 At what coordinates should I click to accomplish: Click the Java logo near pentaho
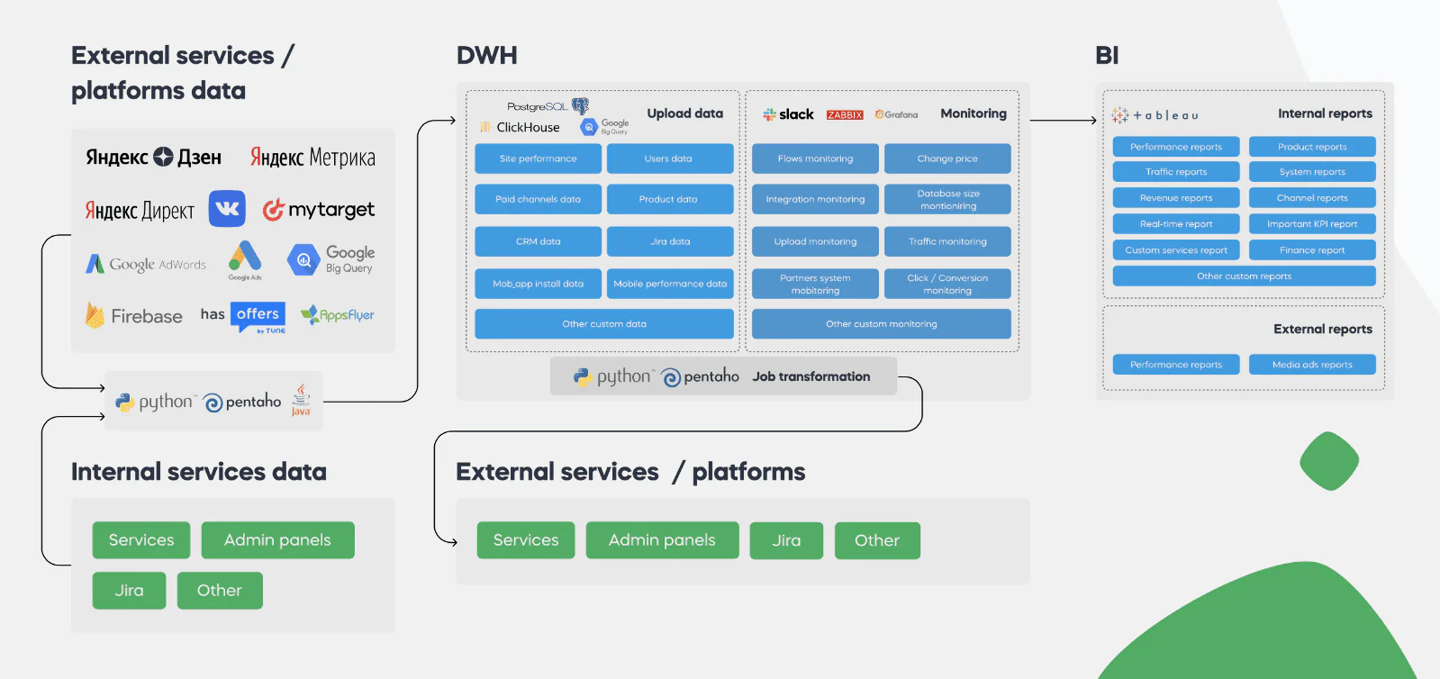301,400
